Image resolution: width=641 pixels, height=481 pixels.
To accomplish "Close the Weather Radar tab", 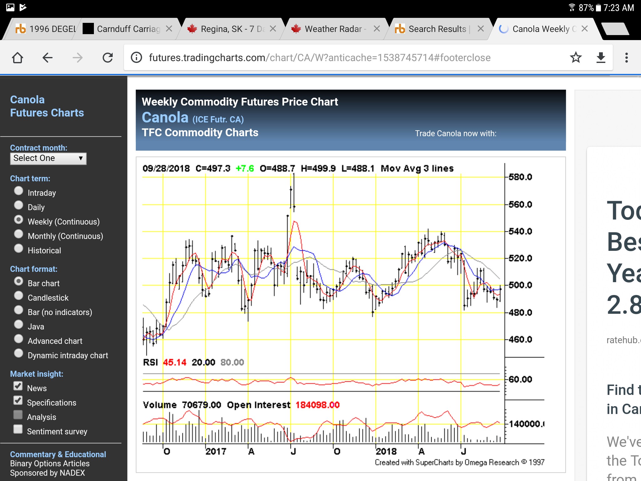I will tap(377, 29).
